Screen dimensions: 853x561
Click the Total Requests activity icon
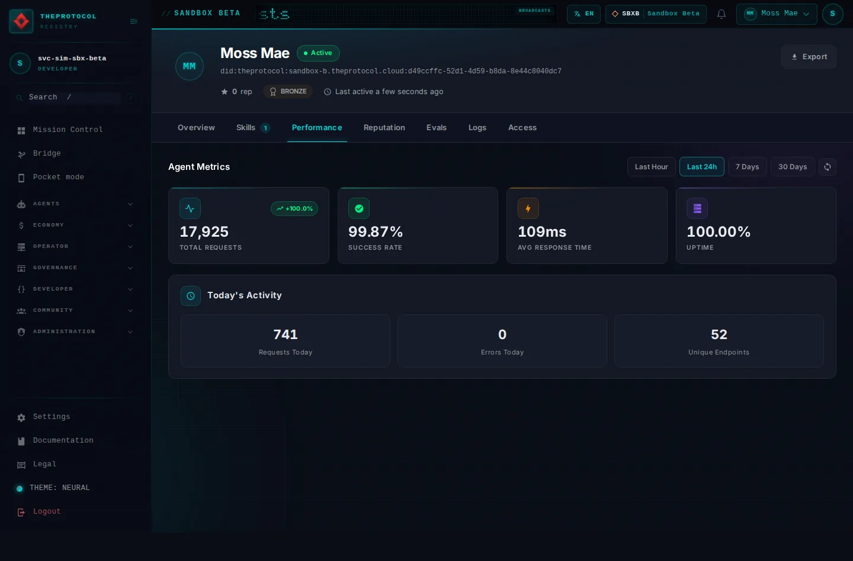[x=190, y=208]
